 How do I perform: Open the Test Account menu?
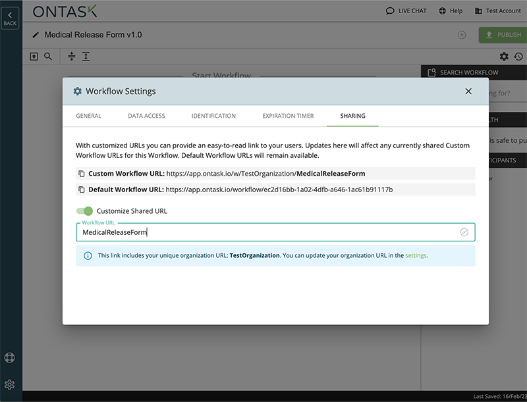click(x=498, y=11)
